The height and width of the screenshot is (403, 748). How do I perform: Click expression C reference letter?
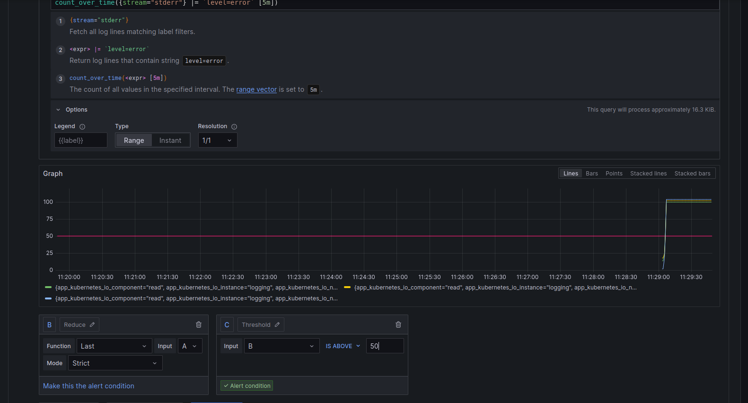tap(227, 325)
